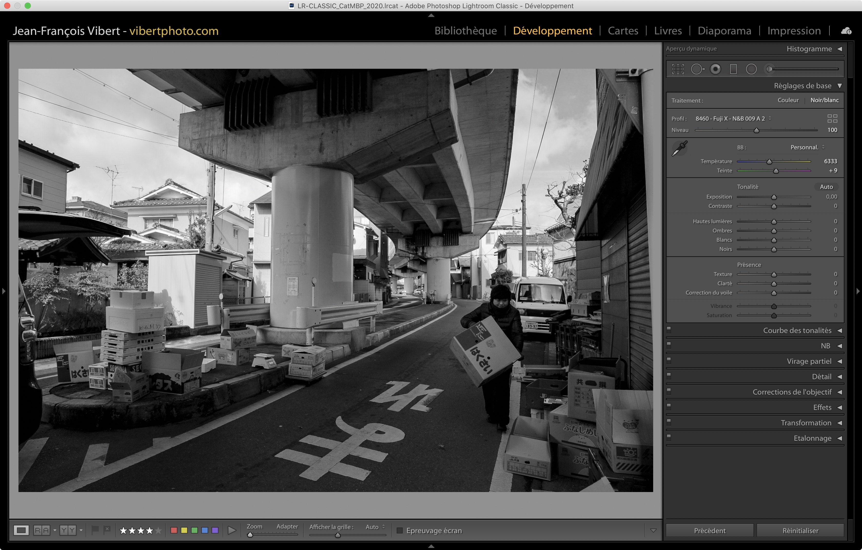Select the Crop overlay tool
This screenshot has width=862, height=550.
tap(678, 69)
